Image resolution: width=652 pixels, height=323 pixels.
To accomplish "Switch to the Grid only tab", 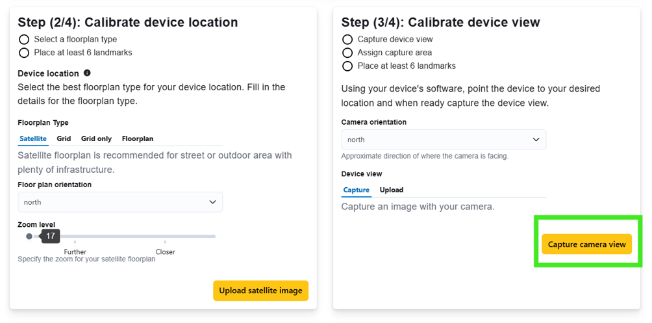I will click(x=97, y=138).
